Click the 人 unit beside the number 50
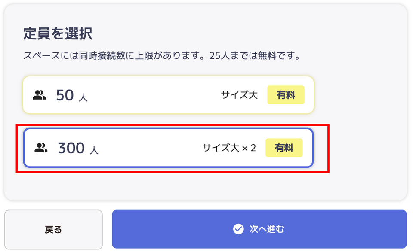This screenshot has height=252, width=413. (83, 97)
